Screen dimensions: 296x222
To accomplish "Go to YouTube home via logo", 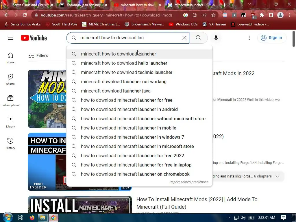I will pos(34,38).
